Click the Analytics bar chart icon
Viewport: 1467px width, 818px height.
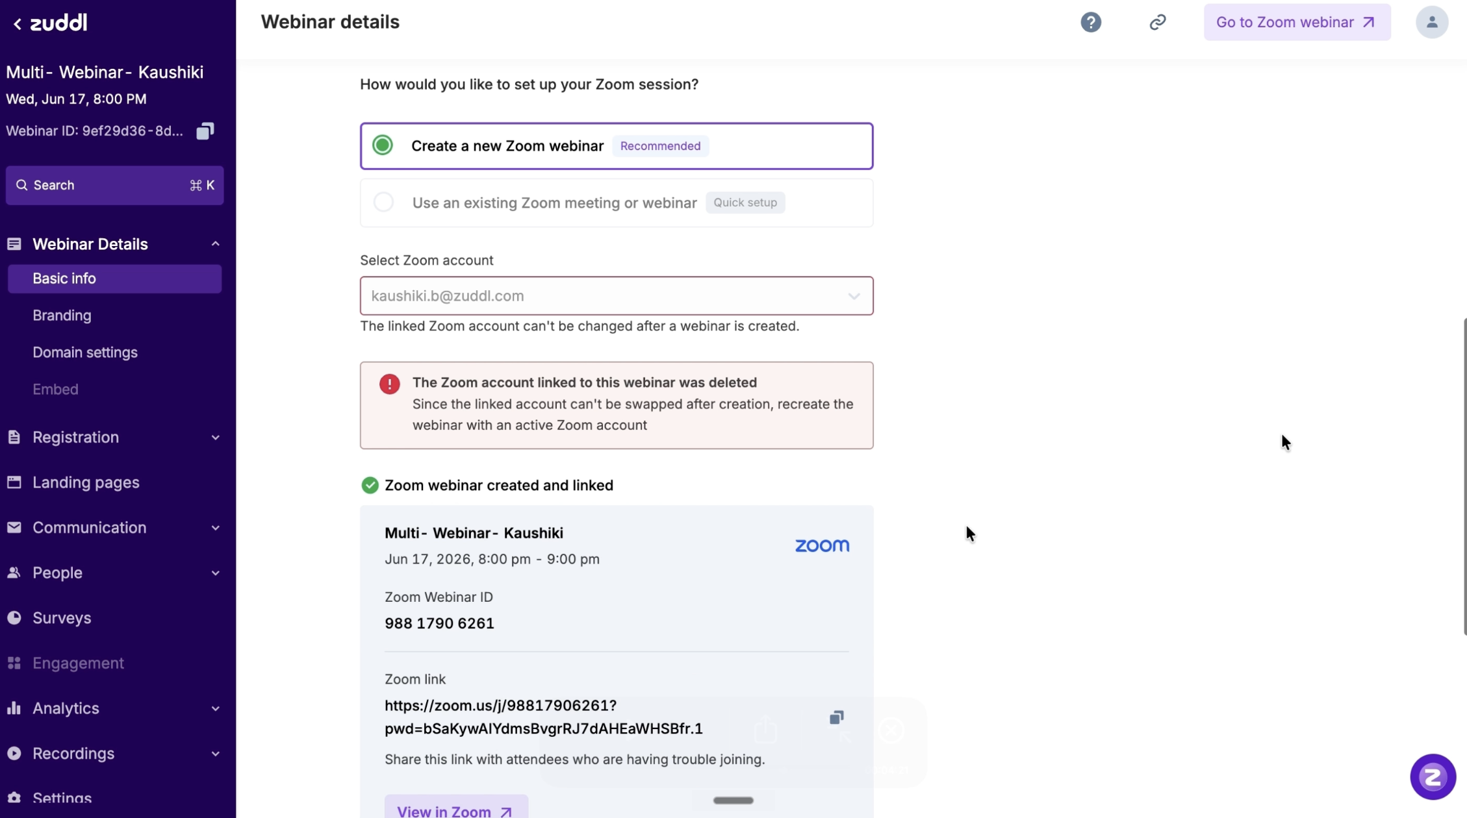[14, 708]
